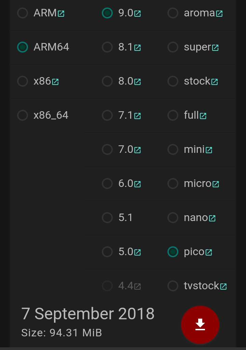Open the external link icon beside aroma
The width and height of the screenshot is (246, 350).
(219, 14)
